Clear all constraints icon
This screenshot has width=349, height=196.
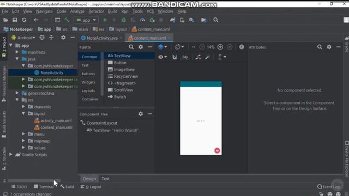click(x=198, y=57)
